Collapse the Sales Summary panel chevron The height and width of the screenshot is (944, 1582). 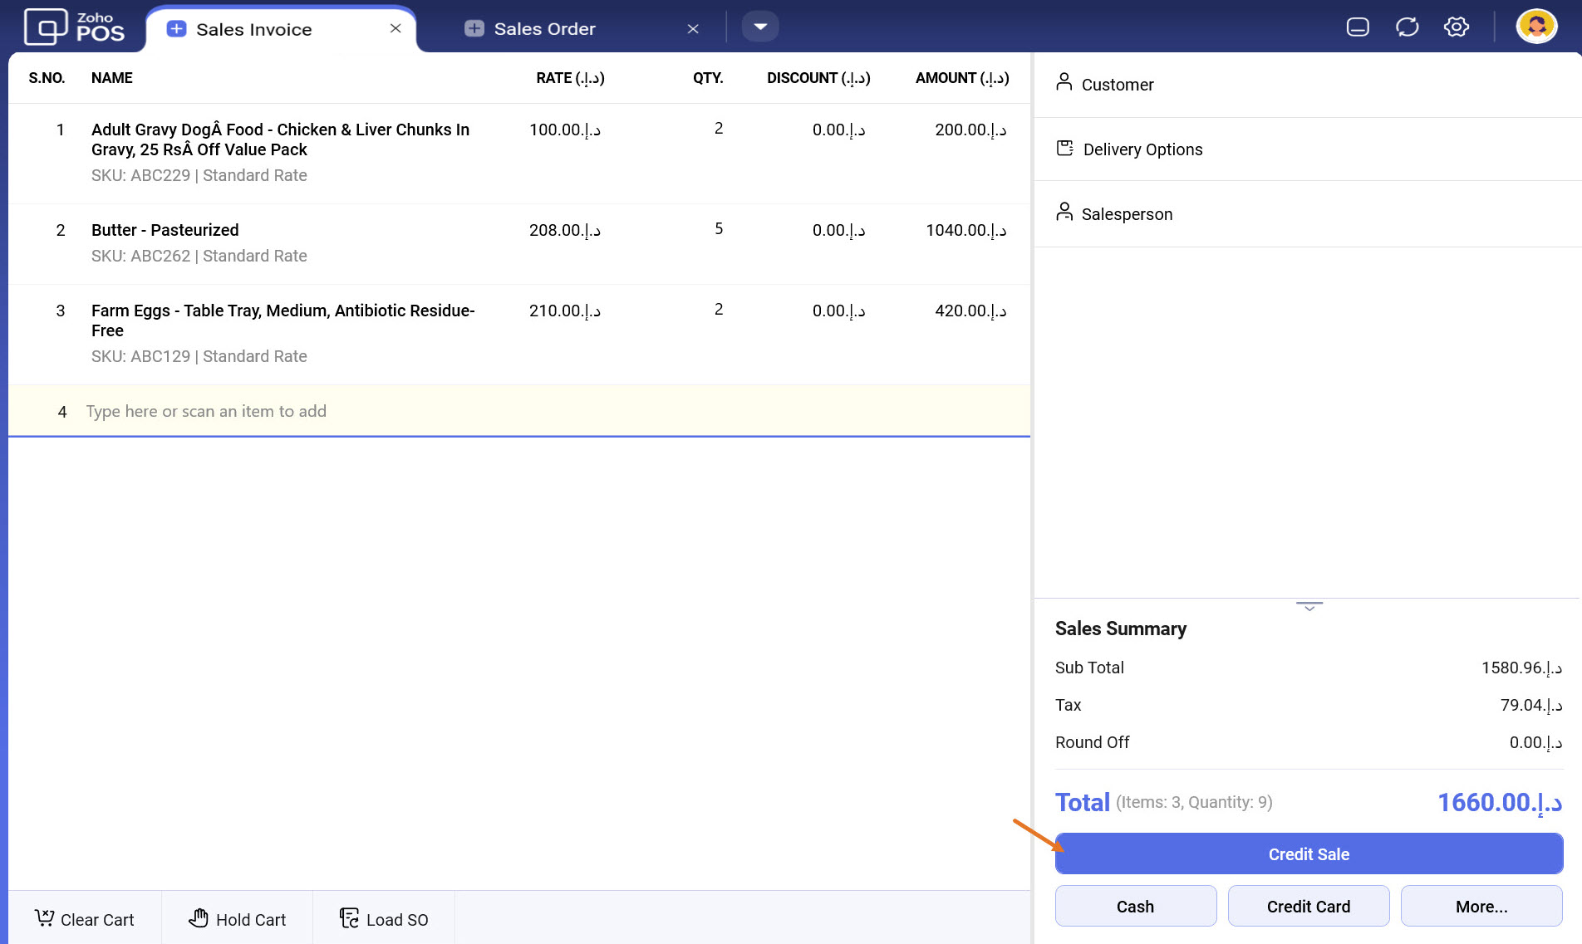[1309, 607]
